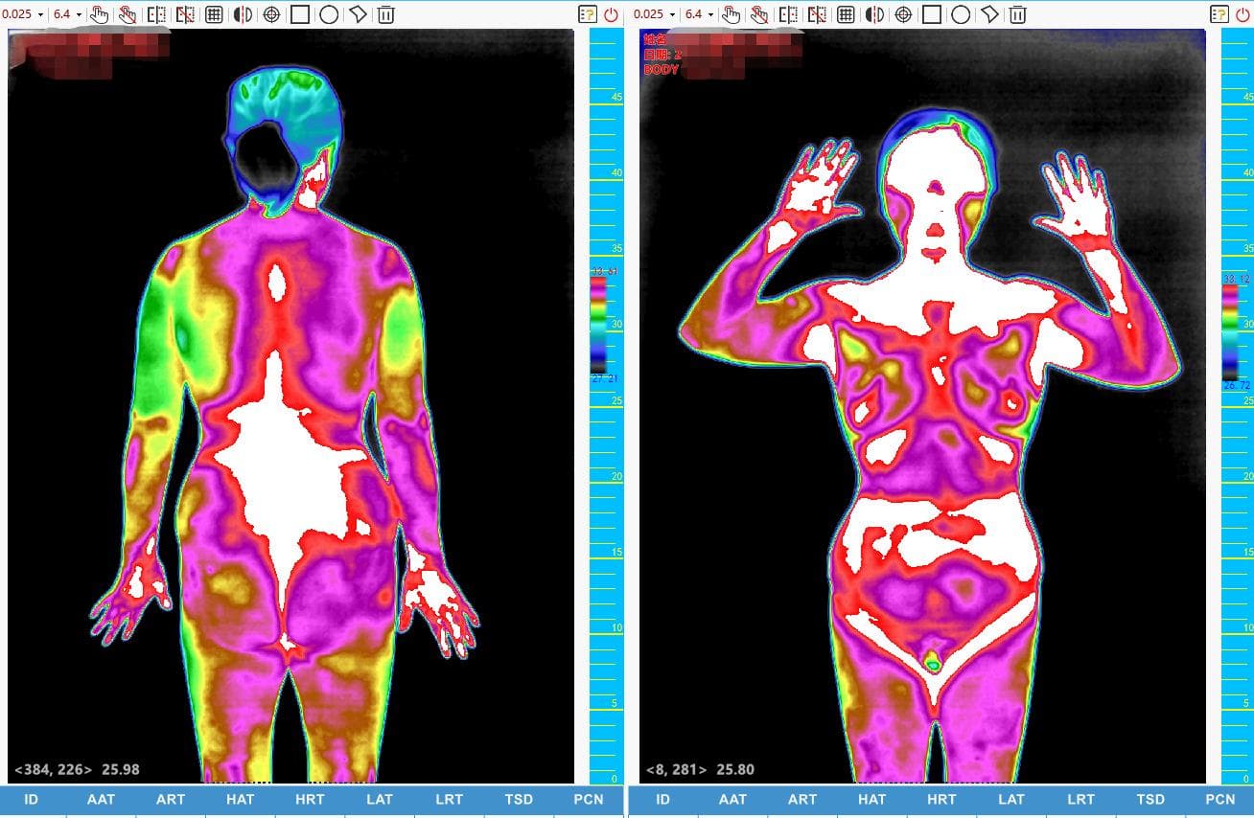Select the LRT tab in right panel
Screen dimensions: 1254x818
[1080, 800]
